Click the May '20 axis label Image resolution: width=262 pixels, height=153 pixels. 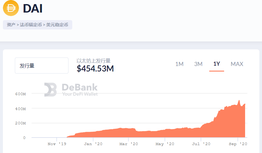[x=165, y=144]
